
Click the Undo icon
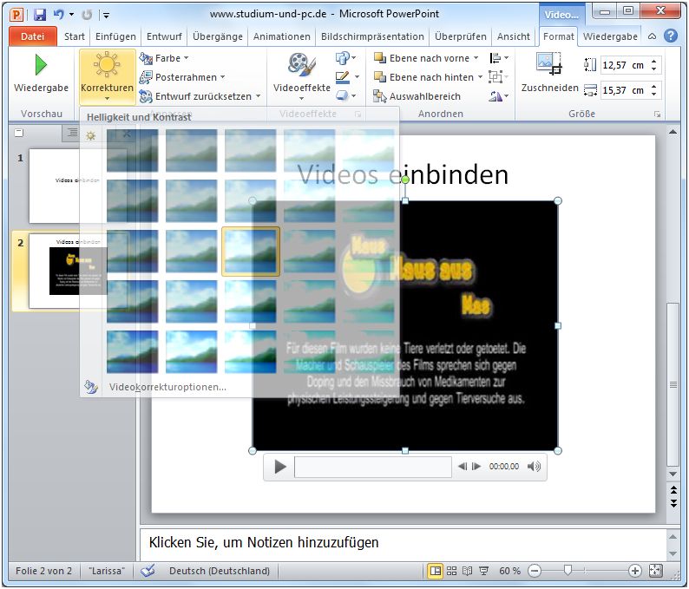(58, 15)
